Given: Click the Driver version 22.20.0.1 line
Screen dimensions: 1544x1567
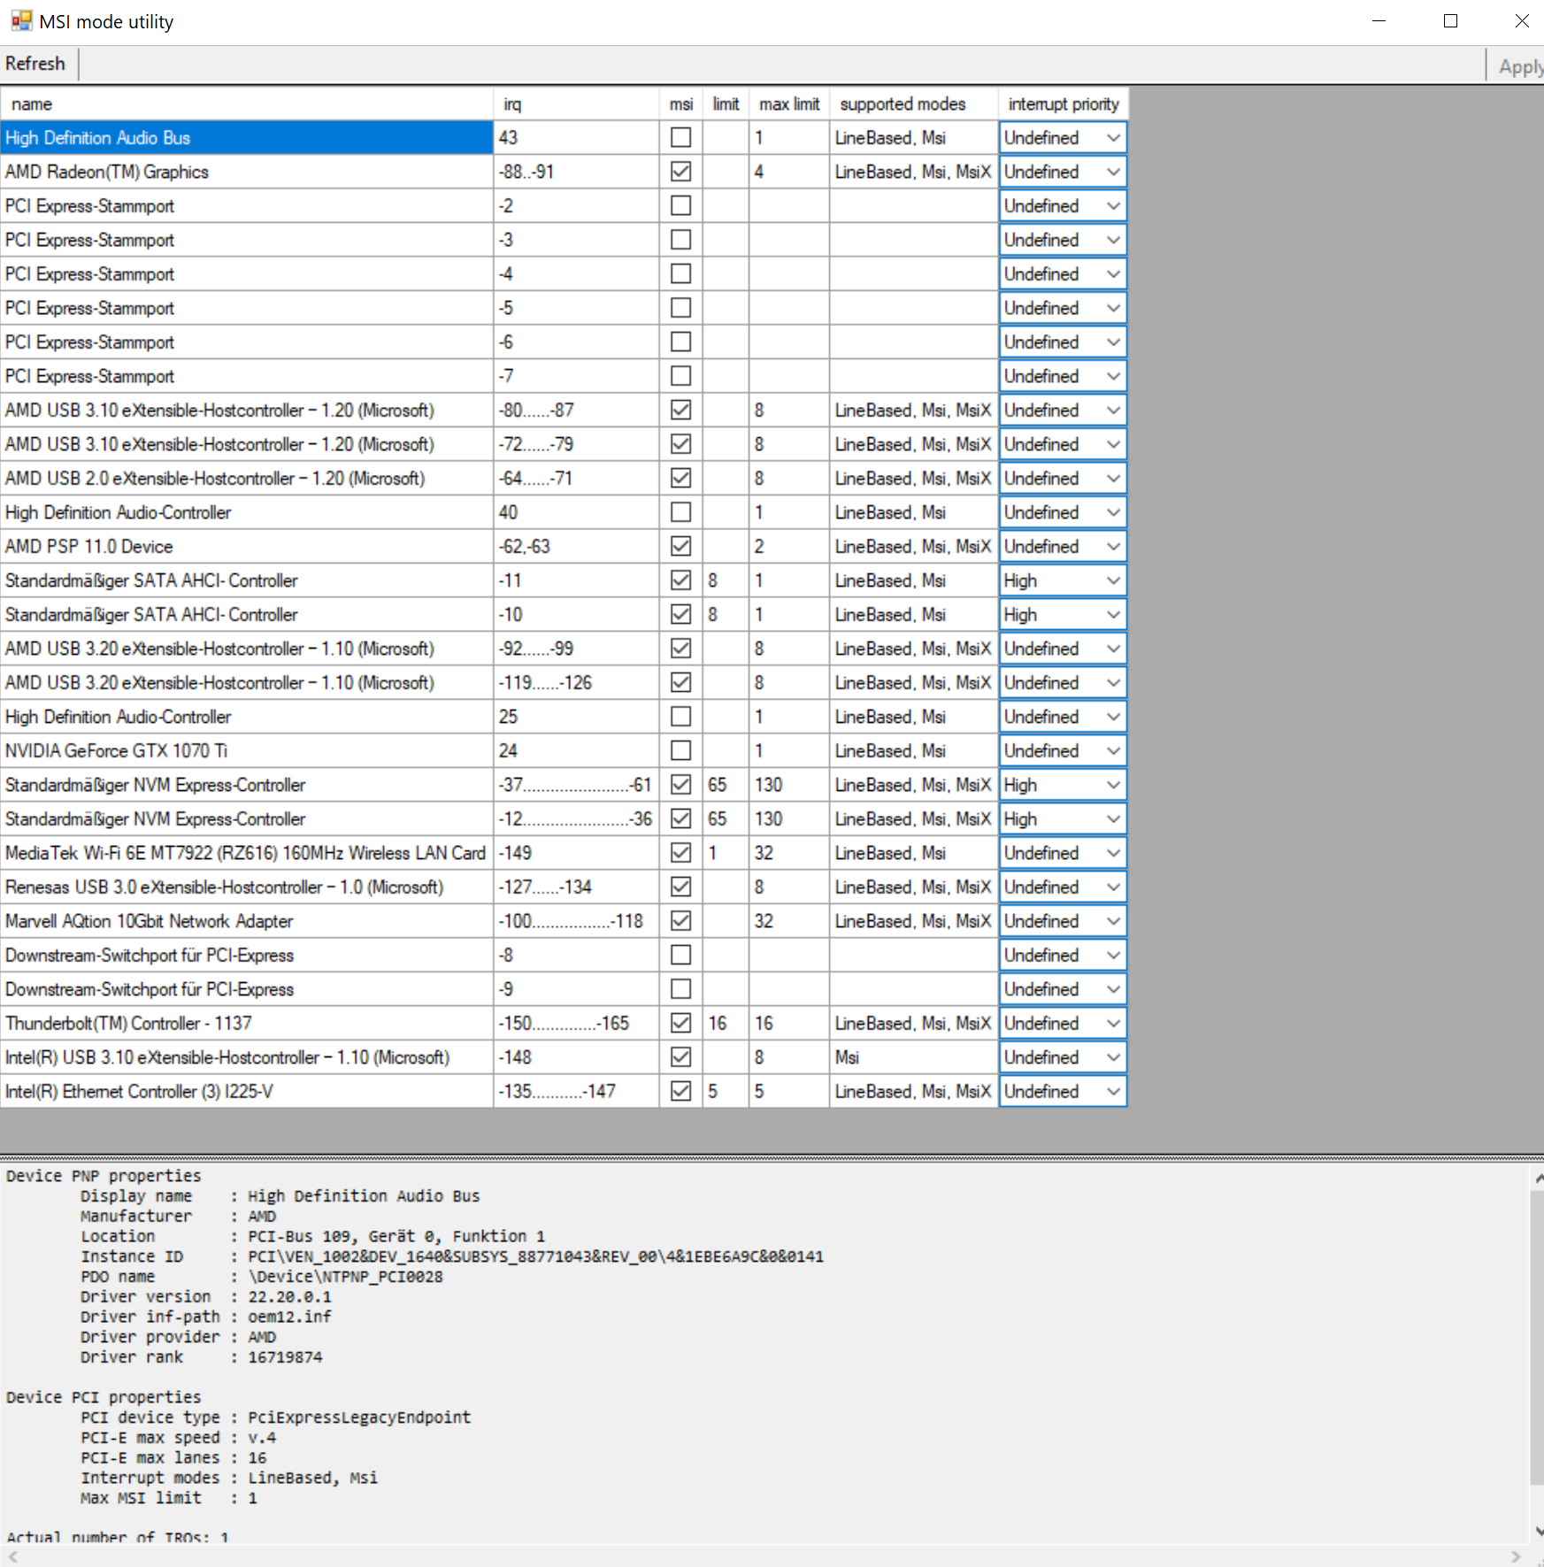Looking at the screenshot, I should tap(206, 1297).
